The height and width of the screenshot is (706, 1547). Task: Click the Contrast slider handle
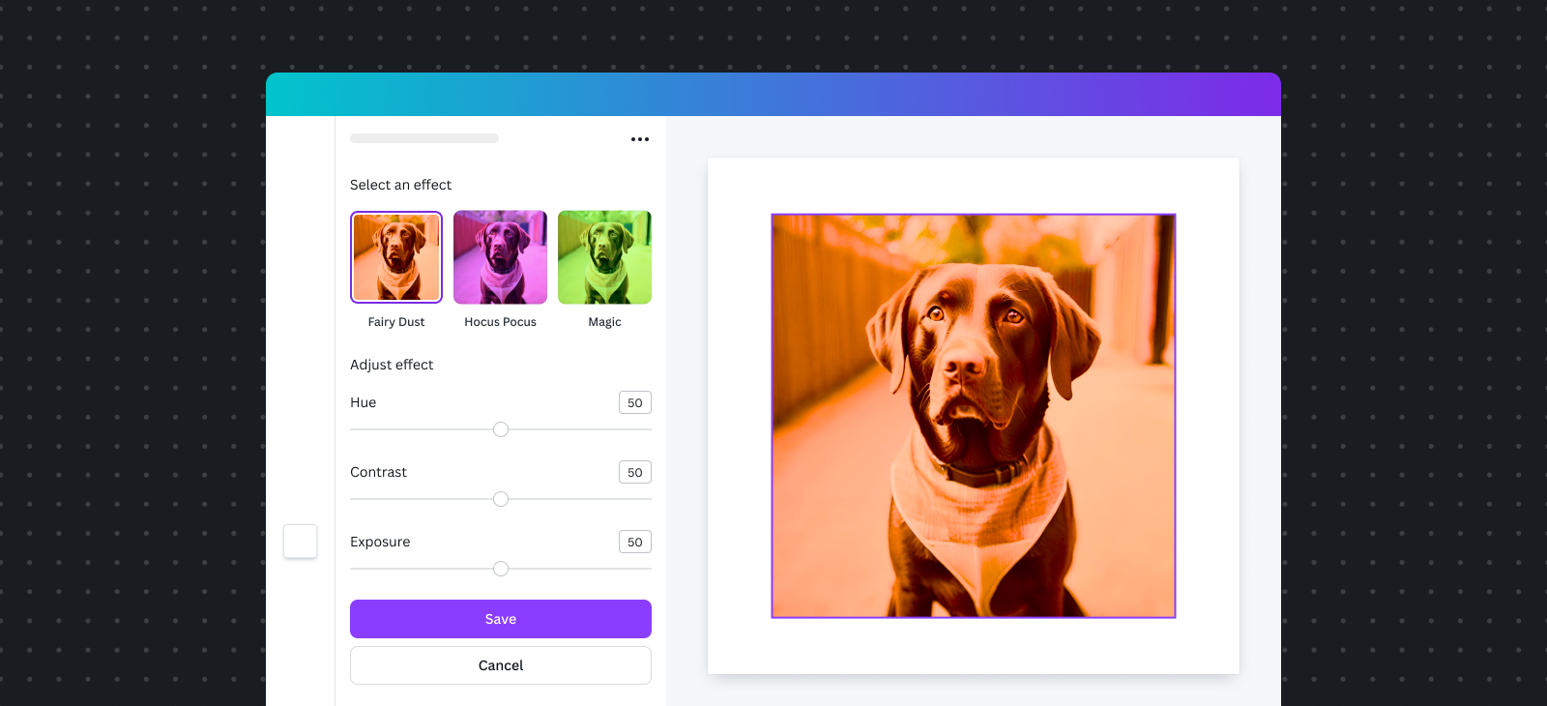[501, 499]
